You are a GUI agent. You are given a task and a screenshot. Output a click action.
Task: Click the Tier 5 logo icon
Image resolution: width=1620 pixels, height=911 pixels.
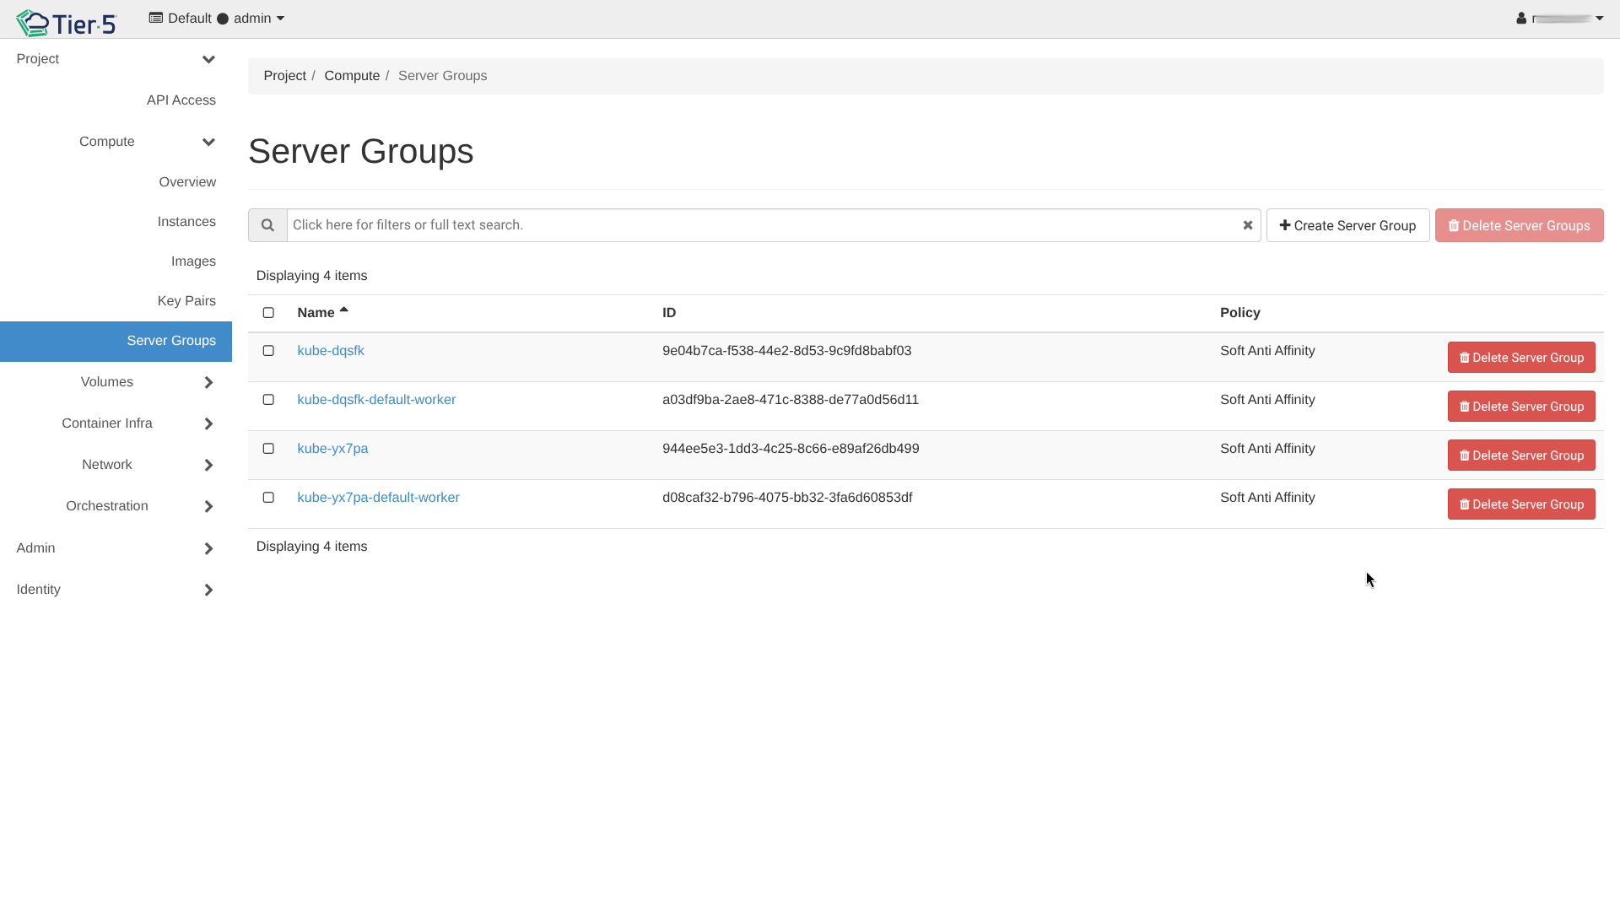(34, 23)
